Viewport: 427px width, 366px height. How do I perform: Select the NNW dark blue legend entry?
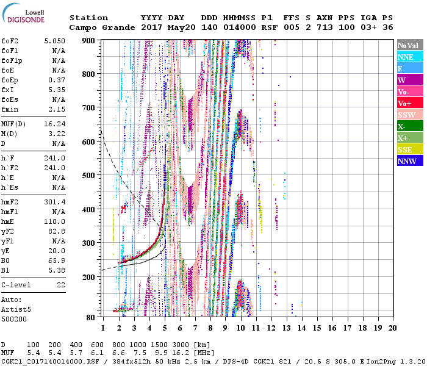[410, 161]
